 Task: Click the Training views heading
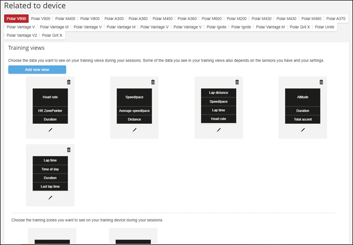click(x=26, y=48)
